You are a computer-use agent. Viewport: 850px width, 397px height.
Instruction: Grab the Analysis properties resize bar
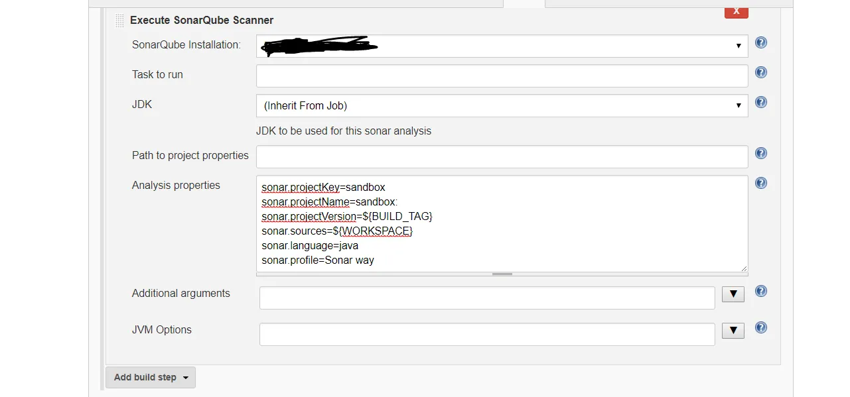(502, 274)
